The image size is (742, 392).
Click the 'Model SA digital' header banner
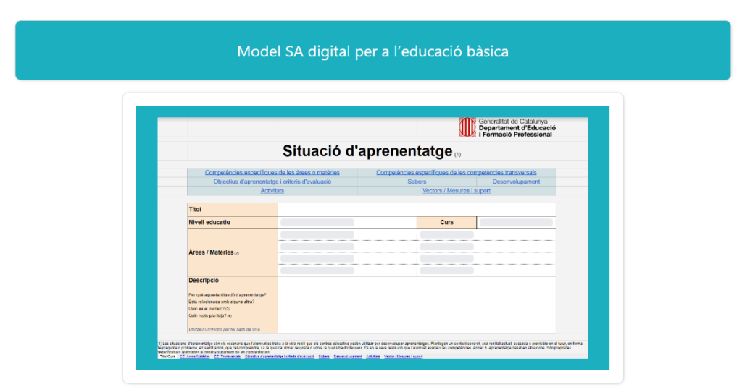[x=372, y=51]
